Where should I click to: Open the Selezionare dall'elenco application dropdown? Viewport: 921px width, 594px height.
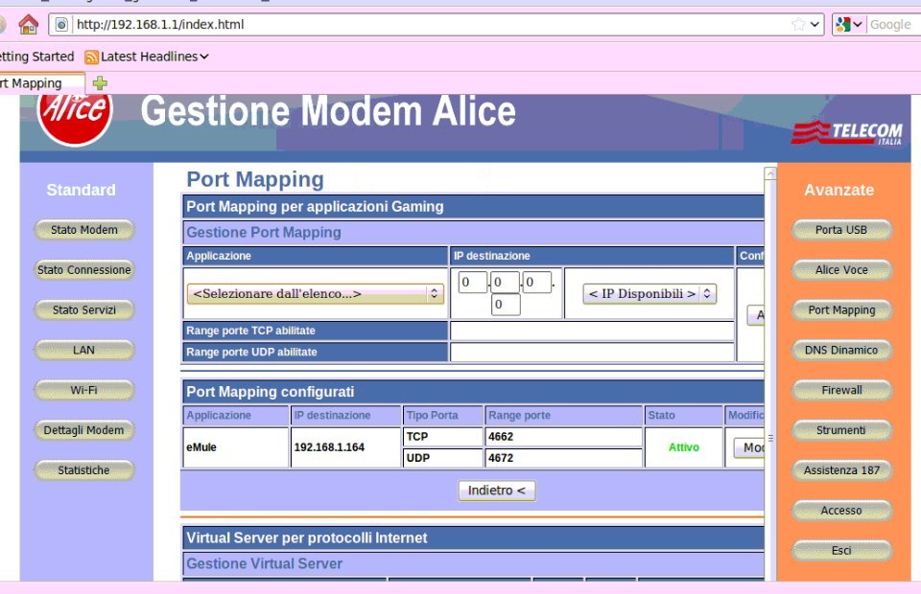click(316, 294)
